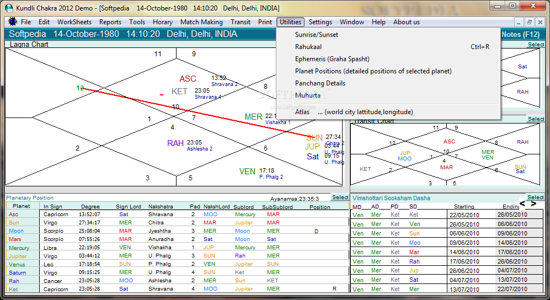This screenshot has height=300, width=550.
Task: Open the Window menu
Action: [352, 22]
